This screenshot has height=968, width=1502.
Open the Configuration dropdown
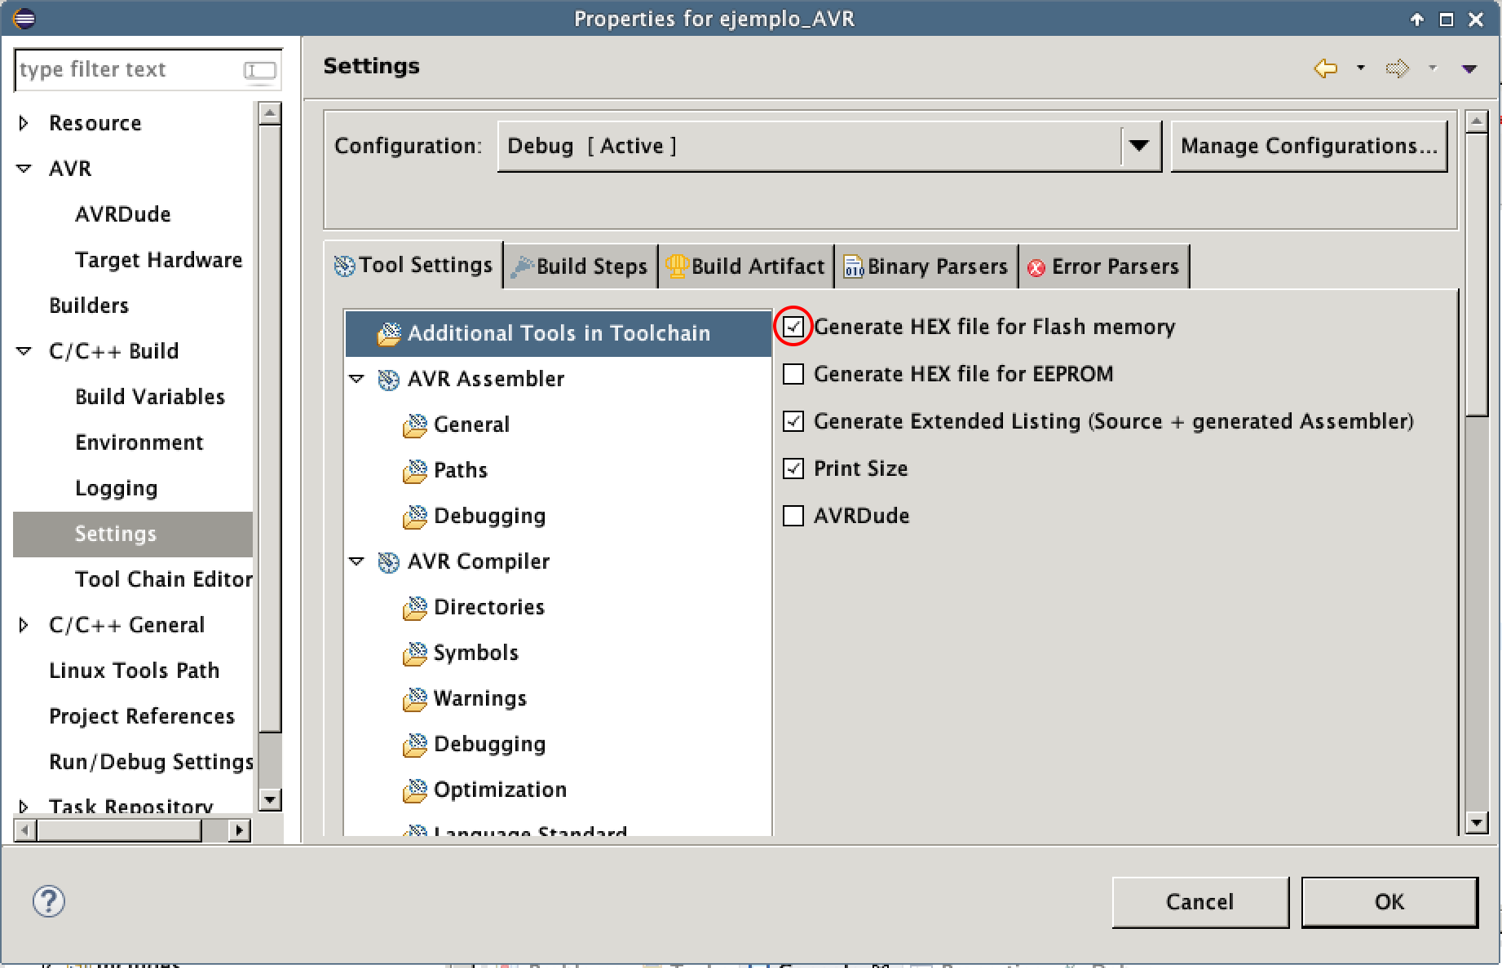[x=1139, y=147]
